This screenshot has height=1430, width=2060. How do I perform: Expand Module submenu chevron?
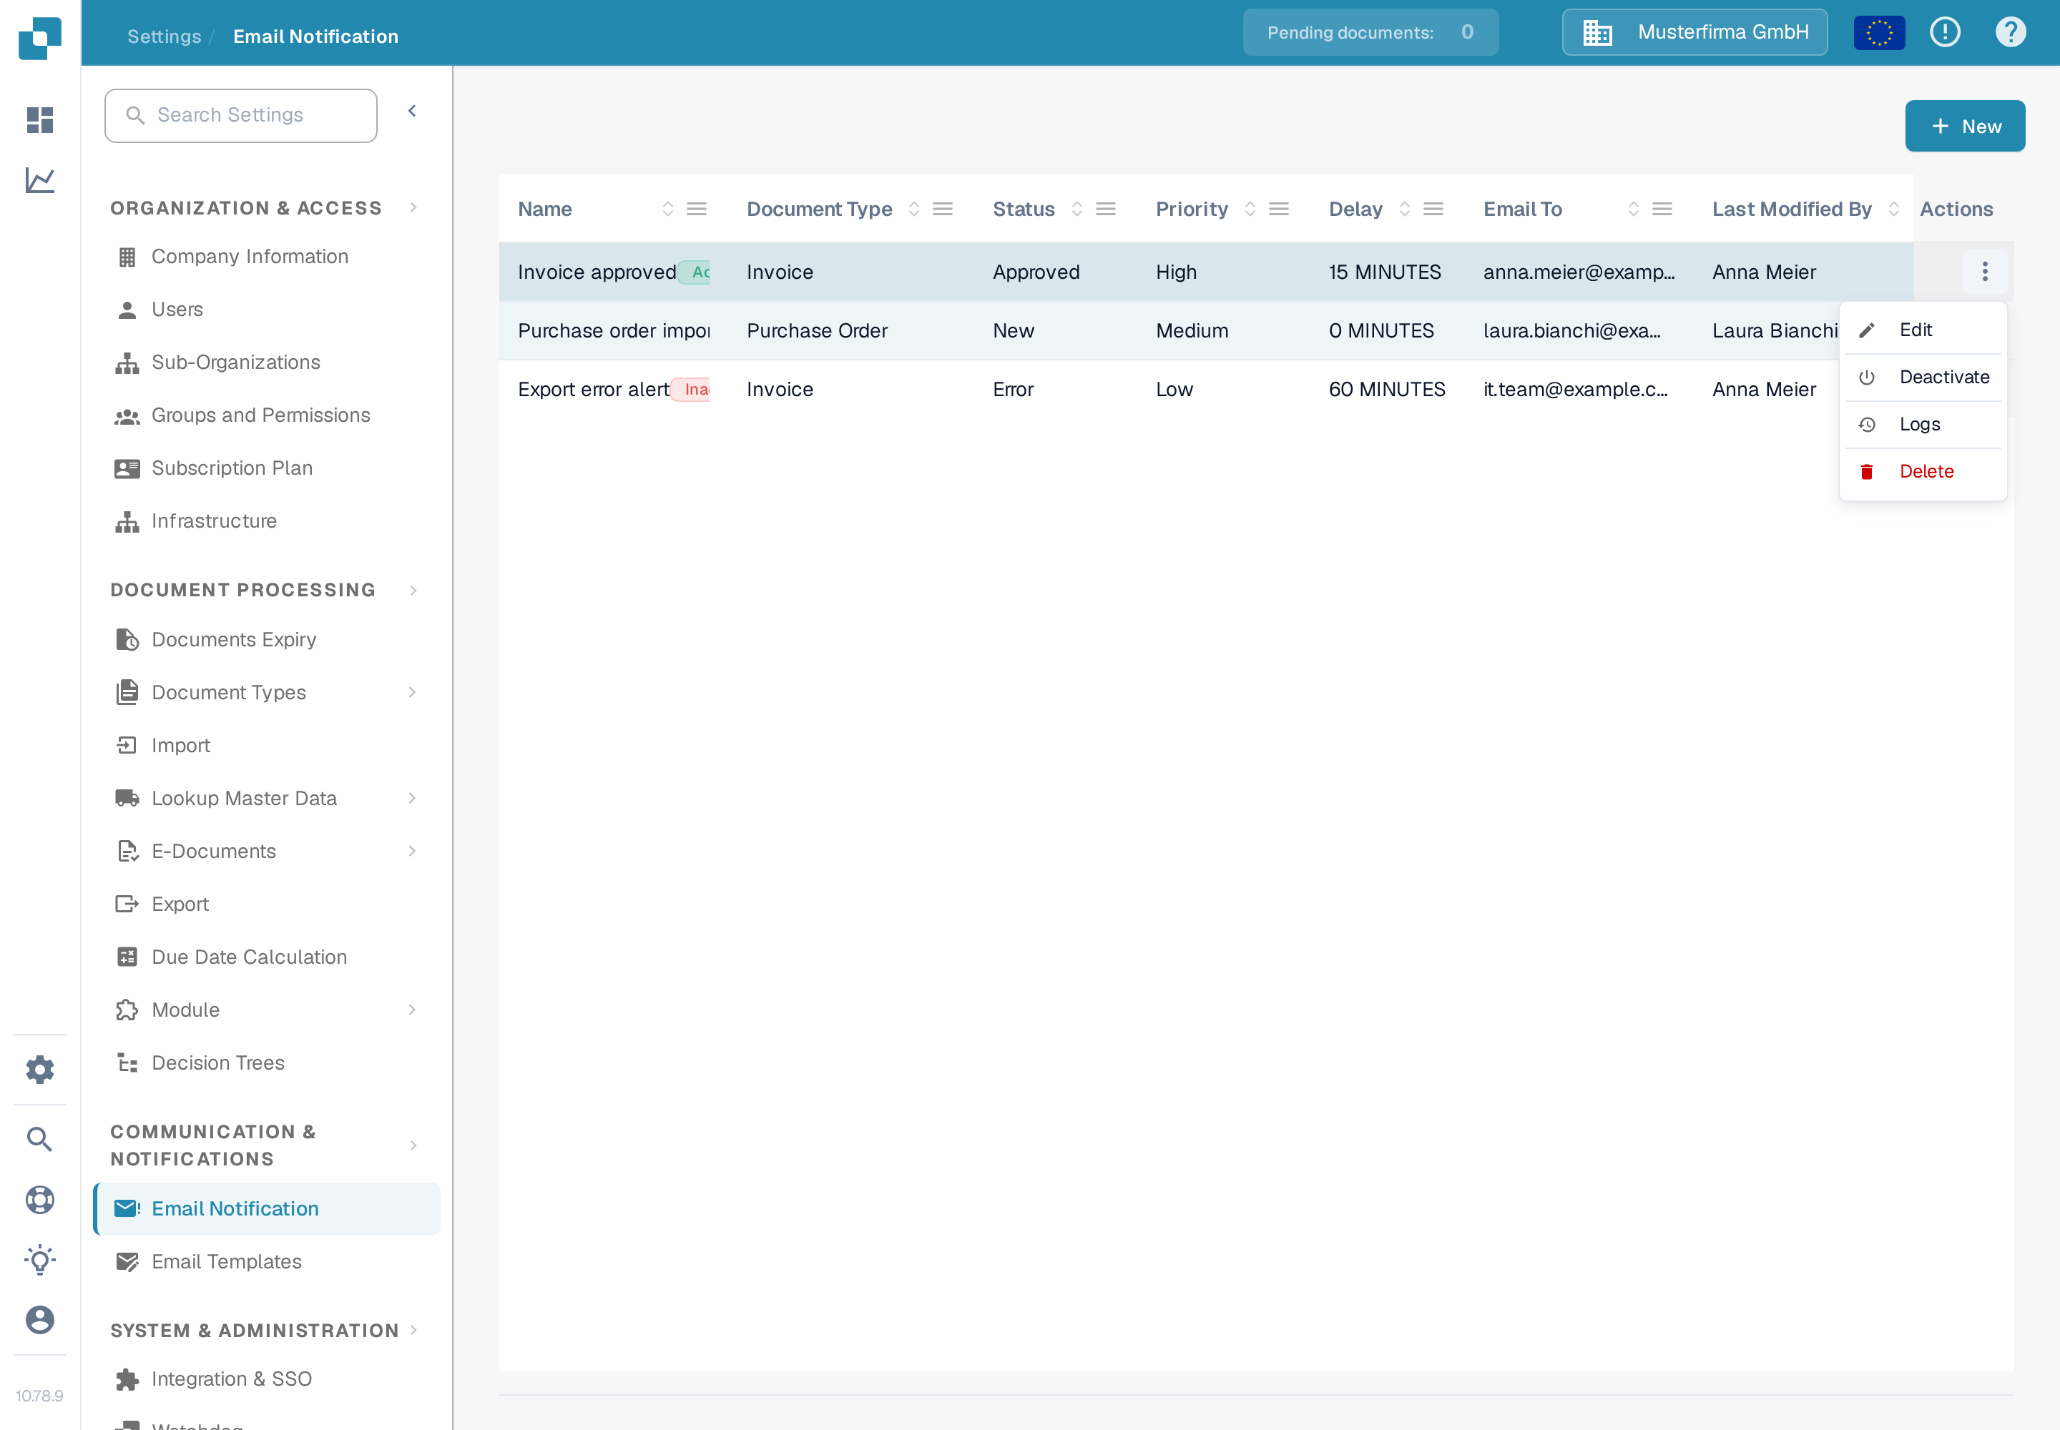[x=413, y=1010]
